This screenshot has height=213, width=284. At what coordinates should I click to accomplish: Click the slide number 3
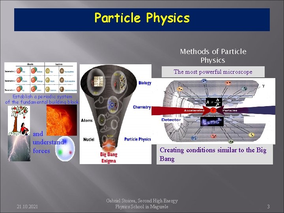click(x=269, y=206)
